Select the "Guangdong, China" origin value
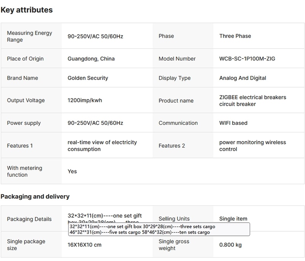Image resolution: width=305 pixels, height=261 pixels. (x=91, y=59)
